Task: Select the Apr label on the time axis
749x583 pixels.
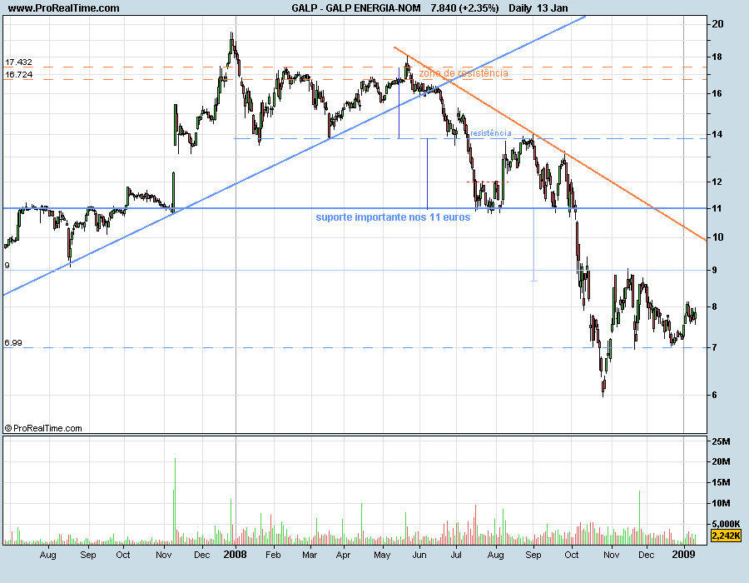Action: coord(344,555)
